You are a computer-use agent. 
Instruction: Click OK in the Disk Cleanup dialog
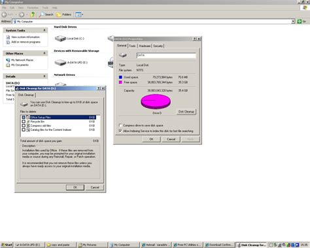coord(75,187)
